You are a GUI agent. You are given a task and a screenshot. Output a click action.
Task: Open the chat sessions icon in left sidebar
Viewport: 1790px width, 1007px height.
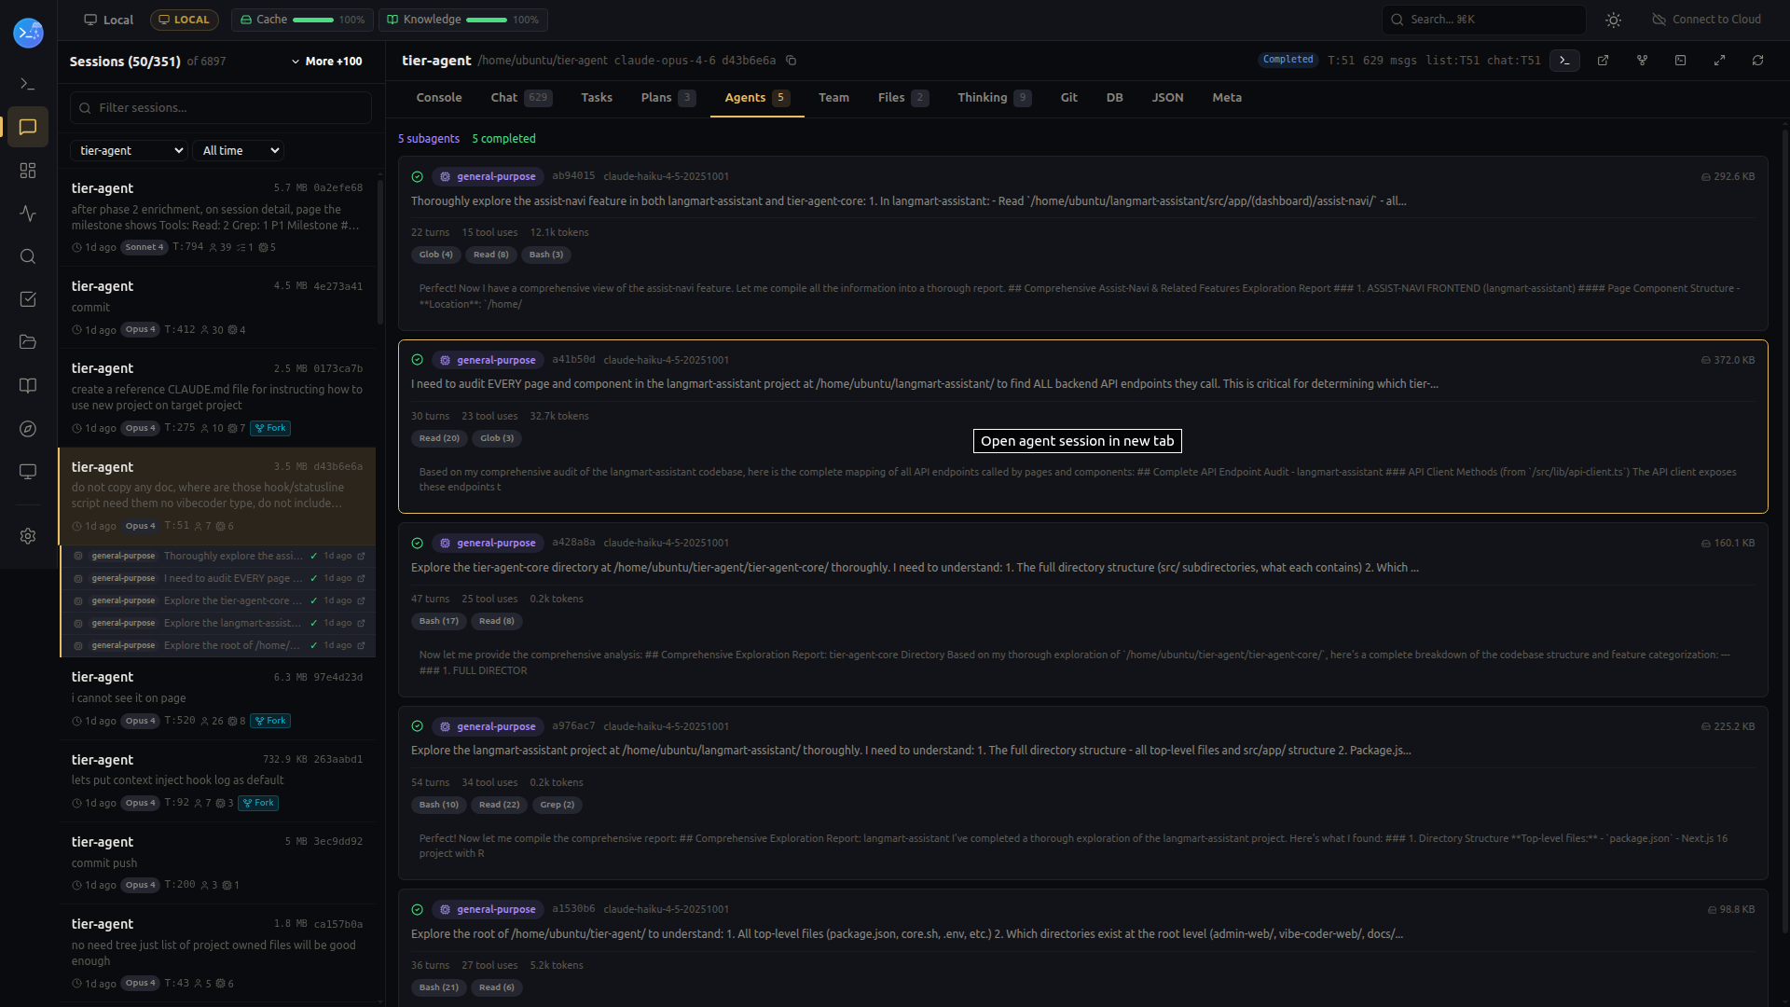tap(28, 127)
